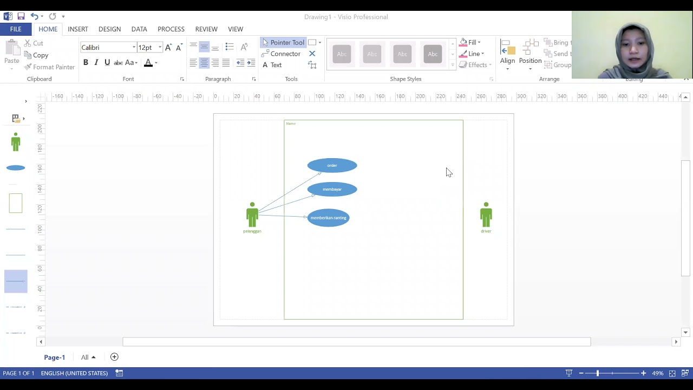693x390 pixels.
Task: Open the drawing tools shape dropdown arrow
Action: pos(320,42)
